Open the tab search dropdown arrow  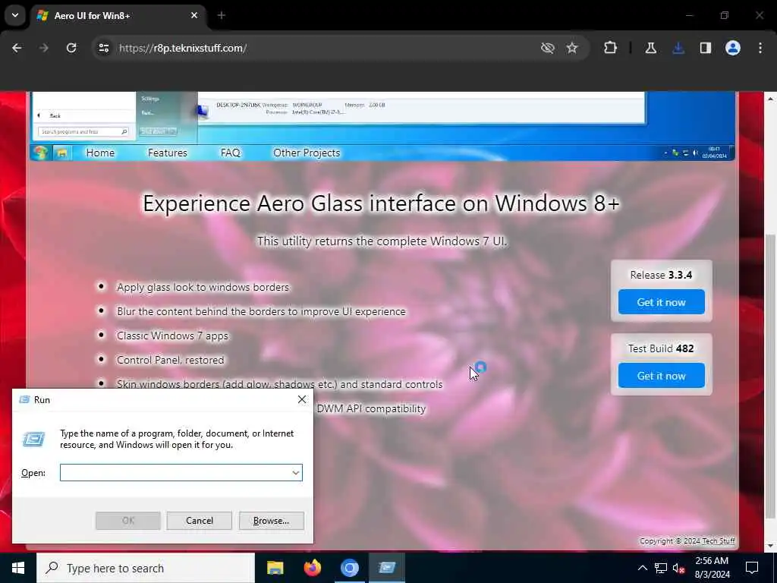[x=15, y=15]
